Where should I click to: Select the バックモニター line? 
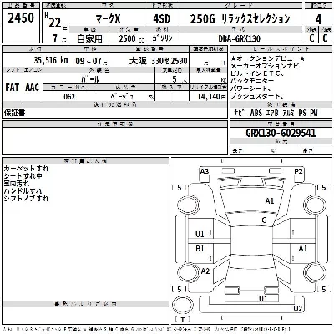click(x=252, y=81)
